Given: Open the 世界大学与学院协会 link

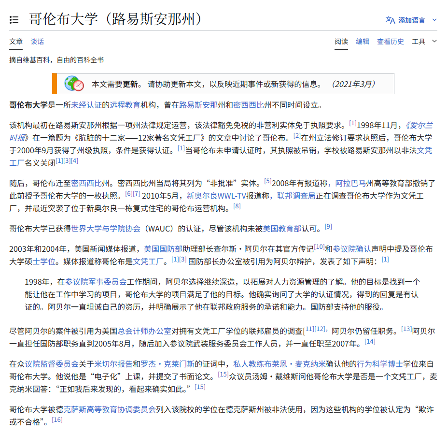Looking at the screenshot, I should [x=106, y=228].
